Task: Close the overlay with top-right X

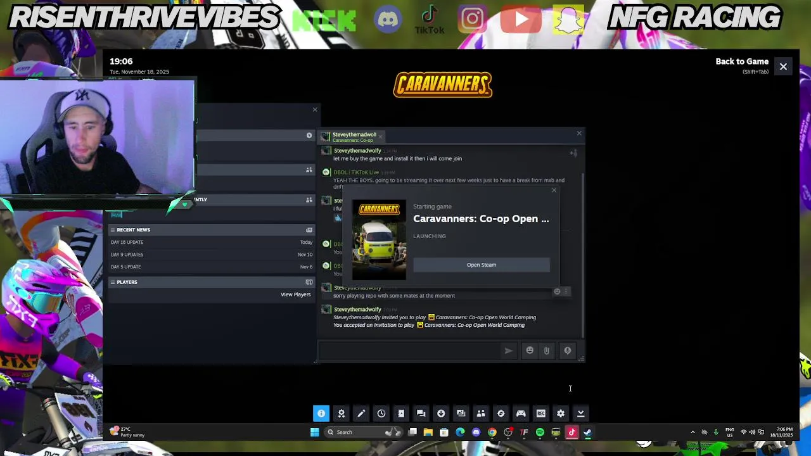Action: click(x=783, y=66)
